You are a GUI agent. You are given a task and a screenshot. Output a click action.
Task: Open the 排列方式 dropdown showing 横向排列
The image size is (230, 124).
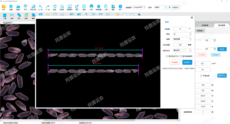pos(182,51)
